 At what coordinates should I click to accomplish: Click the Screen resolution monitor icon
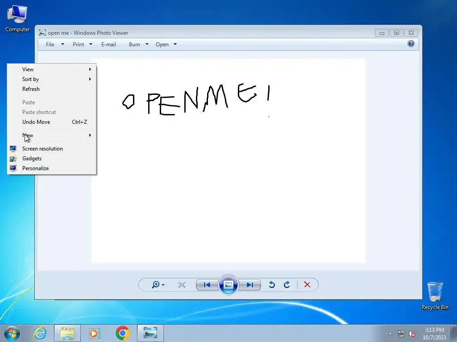click(x=13, y=149)
